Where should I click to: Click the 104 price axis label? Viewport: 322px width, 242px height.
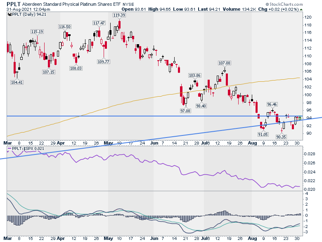coord(308,79)
